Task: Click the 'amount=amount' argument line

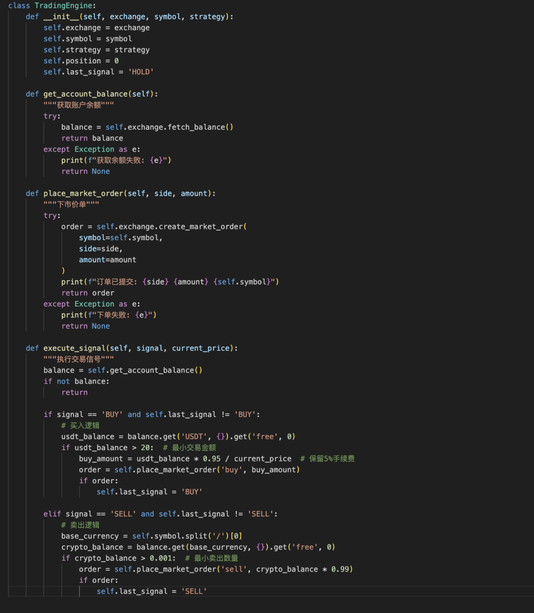Action: pos(108,260)
